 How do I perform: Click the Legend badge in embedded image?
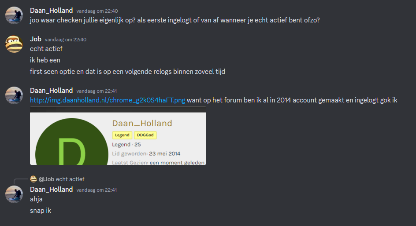point(122,135)
